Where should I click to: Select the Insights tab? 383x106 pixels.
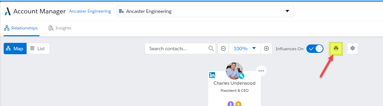pos(60,28)
